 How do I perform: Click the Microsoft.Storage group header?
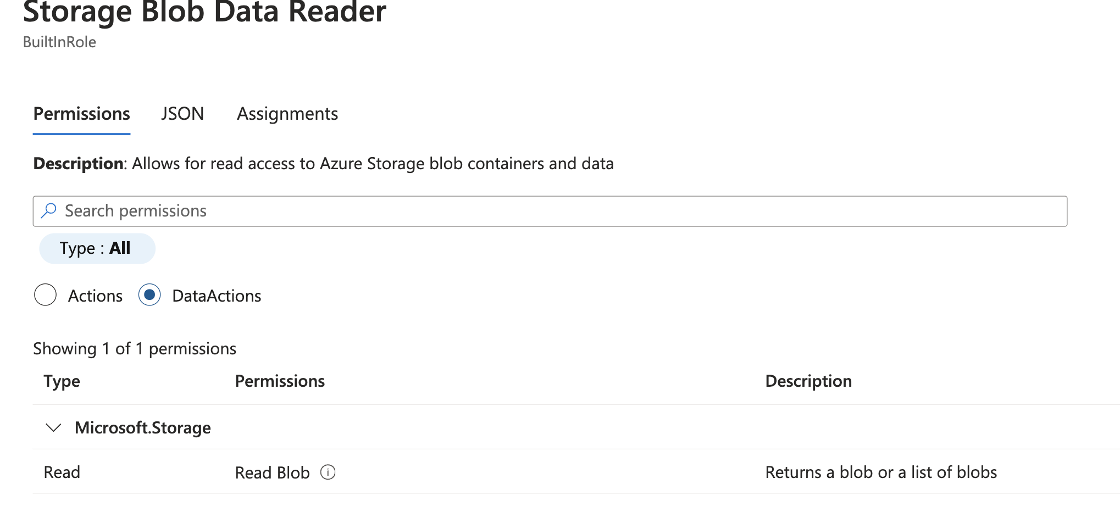[x=143, y=427]
